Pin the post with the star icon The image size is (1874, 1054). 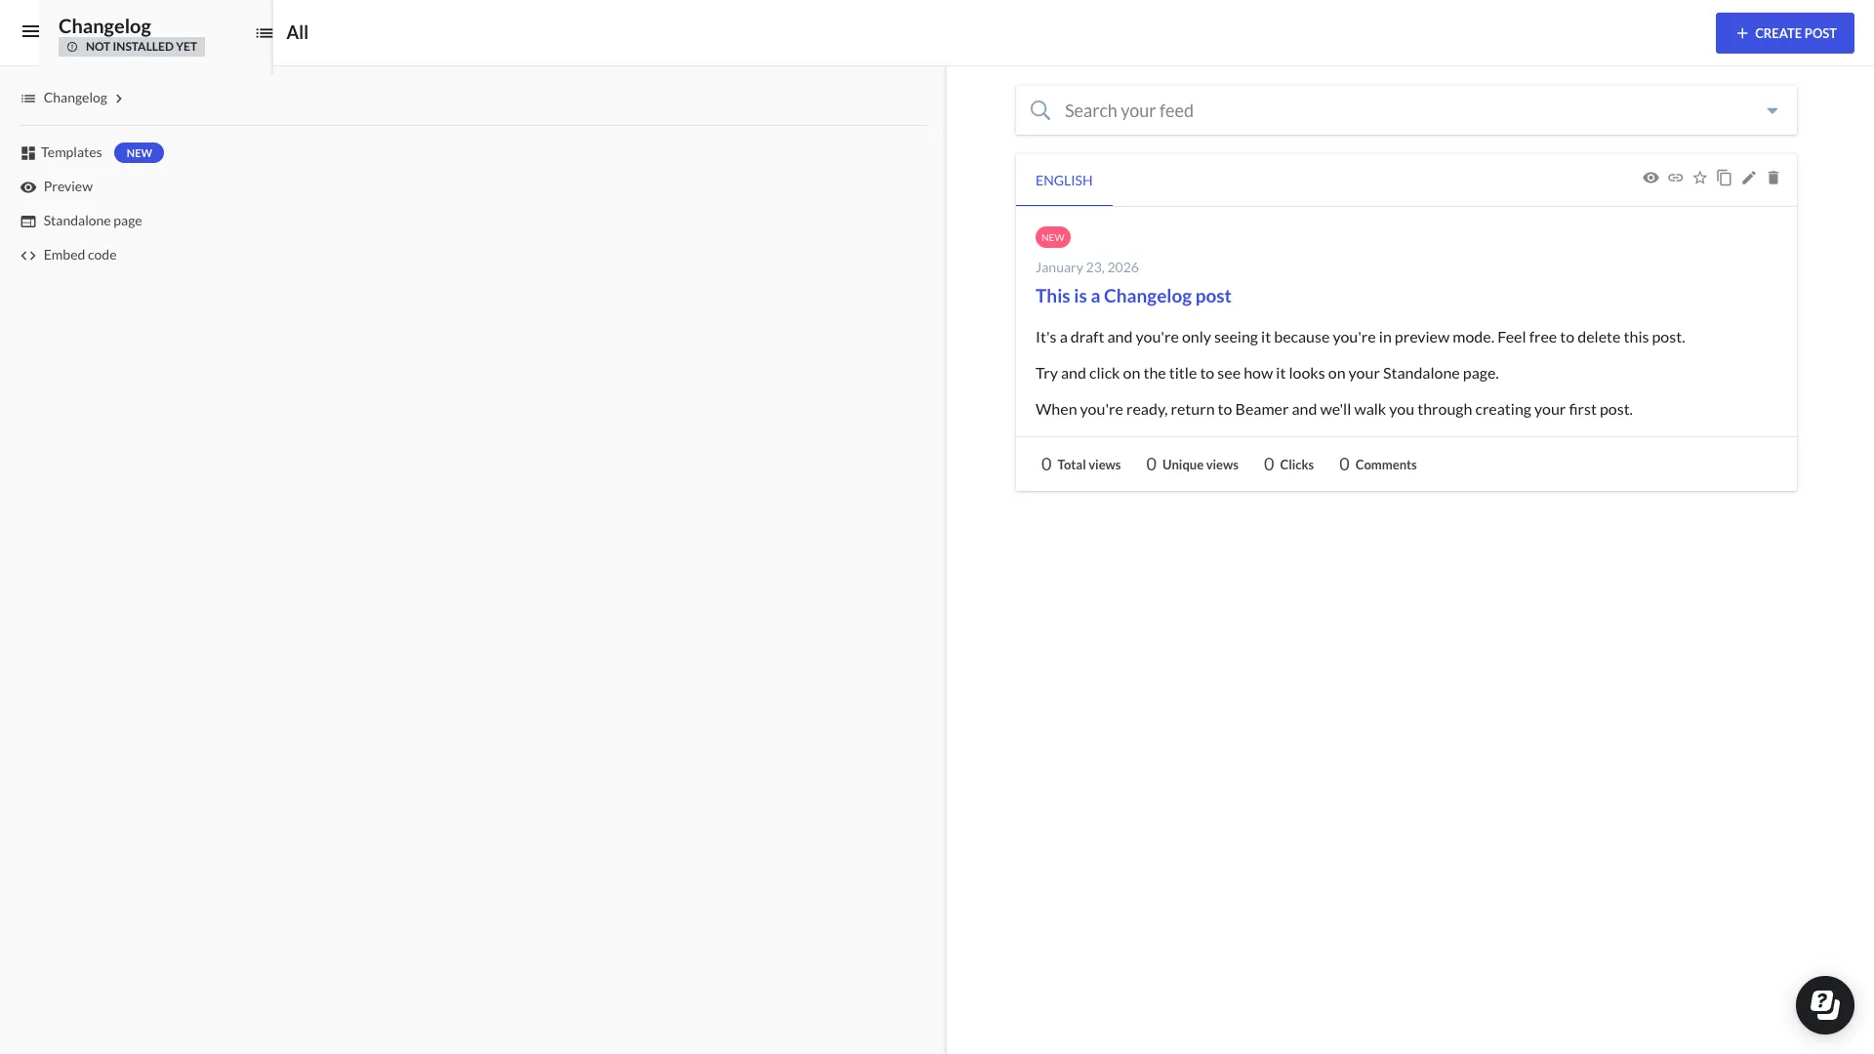1700,178
